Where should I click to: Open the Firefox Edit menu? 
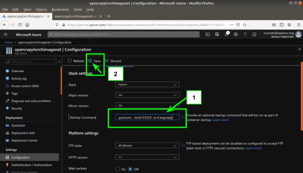(x=15, y=10)
